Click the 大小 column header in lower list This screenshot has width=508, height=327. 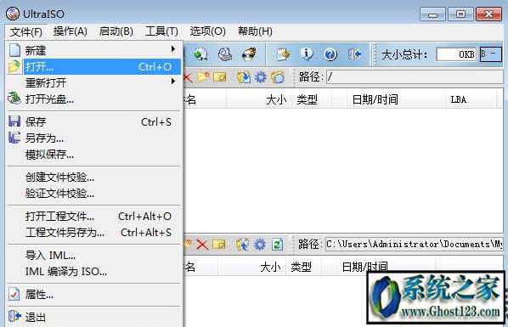[x=252, y=267]
